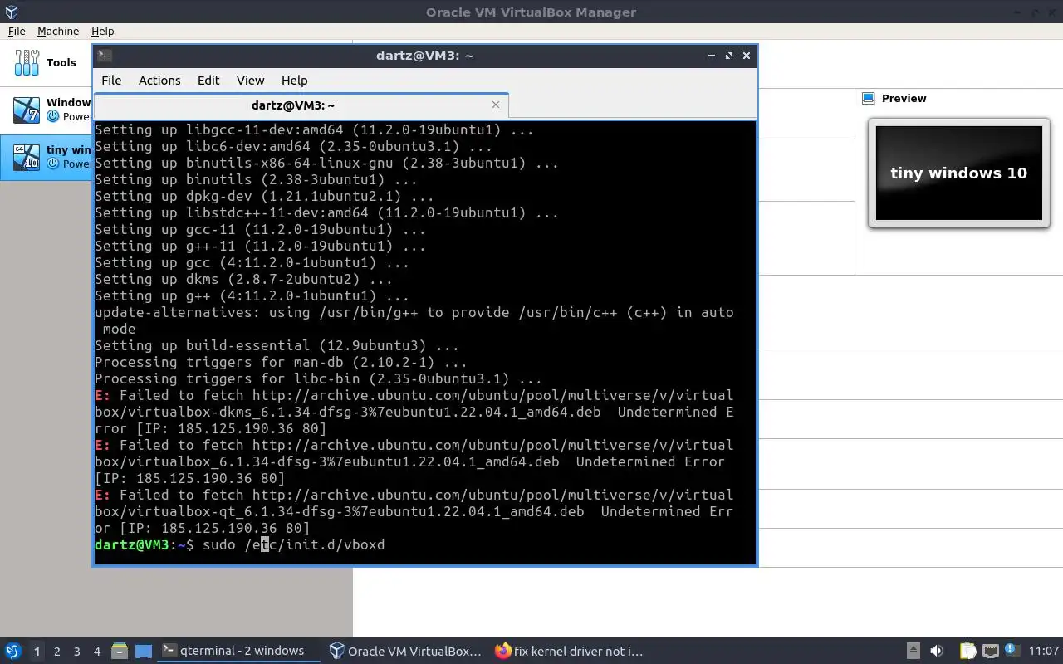Select the dartz@VM3: ~ terminal tab
1063x664 pixels.
tap(301, 105)
